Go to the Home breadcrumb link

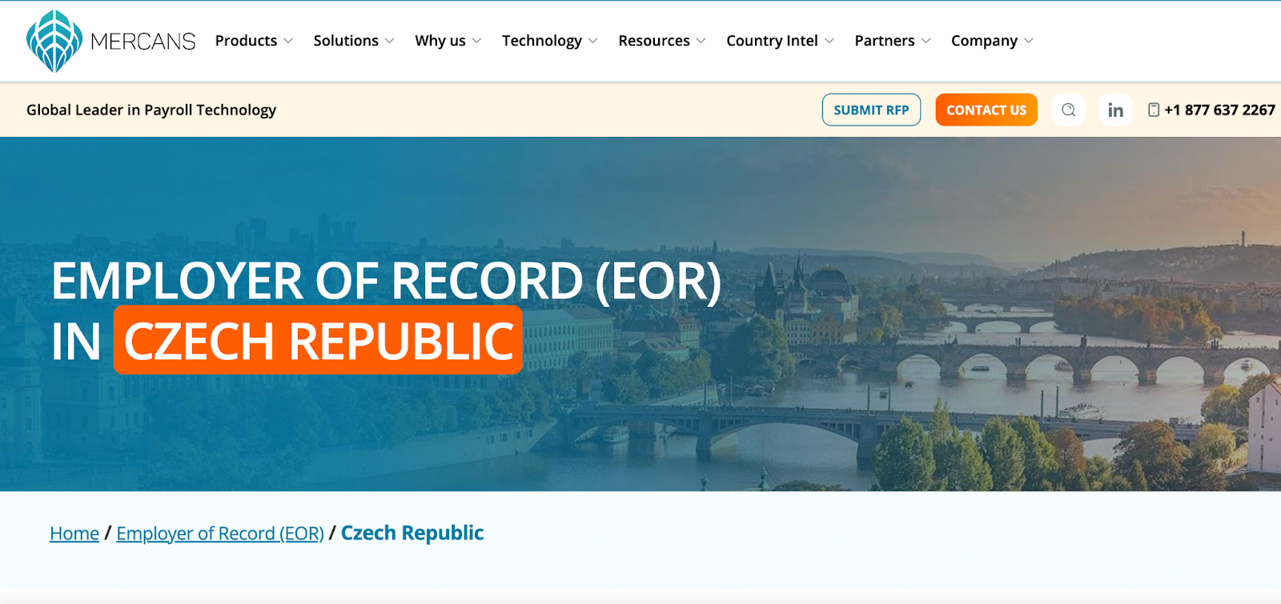pos(74,534)
